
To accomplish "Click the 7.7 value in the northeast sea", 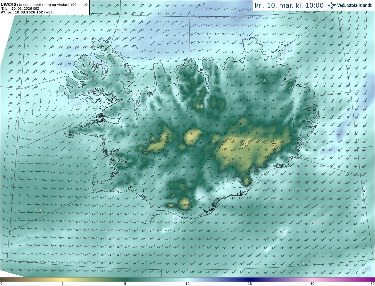I will coord(317,20).
